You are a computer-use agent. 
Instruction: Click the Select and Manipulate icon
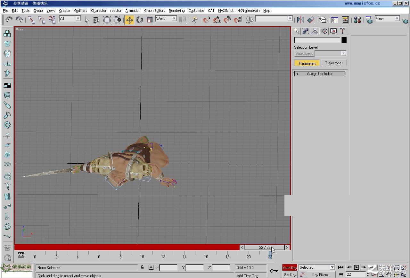point(194,20)
